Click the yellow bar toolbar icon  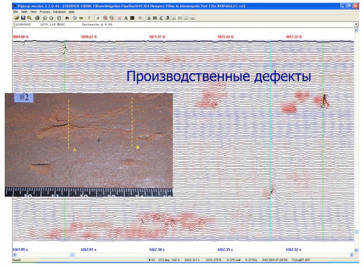81,18
